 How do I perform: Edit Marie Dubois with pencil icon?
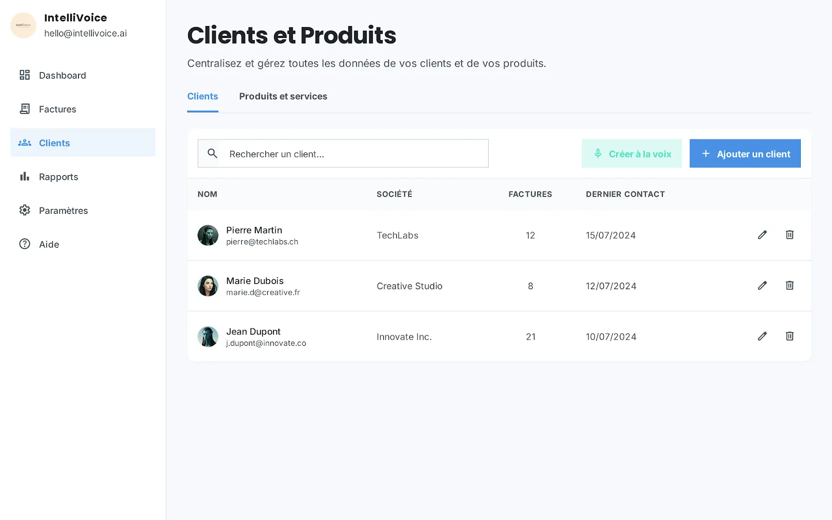pos(762,285)
